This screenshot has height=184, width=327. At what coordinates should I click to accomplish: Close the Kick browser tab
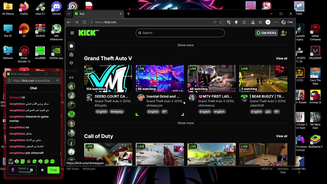pos(121,14)
